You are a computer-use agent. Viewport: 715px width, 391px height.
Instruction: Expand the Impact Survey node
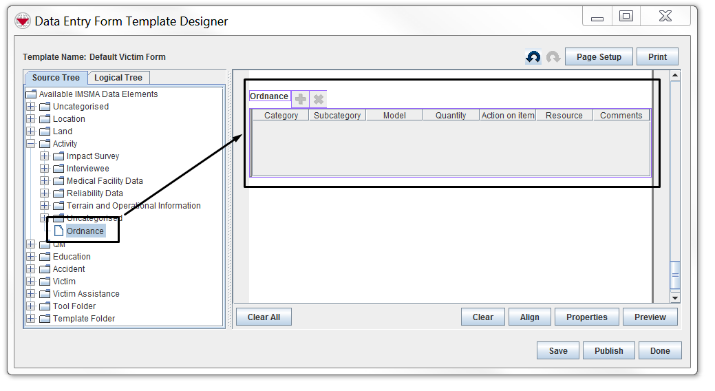(44, 156)
